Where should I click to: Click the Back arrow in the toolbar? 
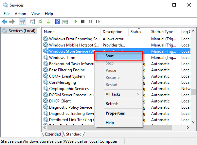coord(5,22)
